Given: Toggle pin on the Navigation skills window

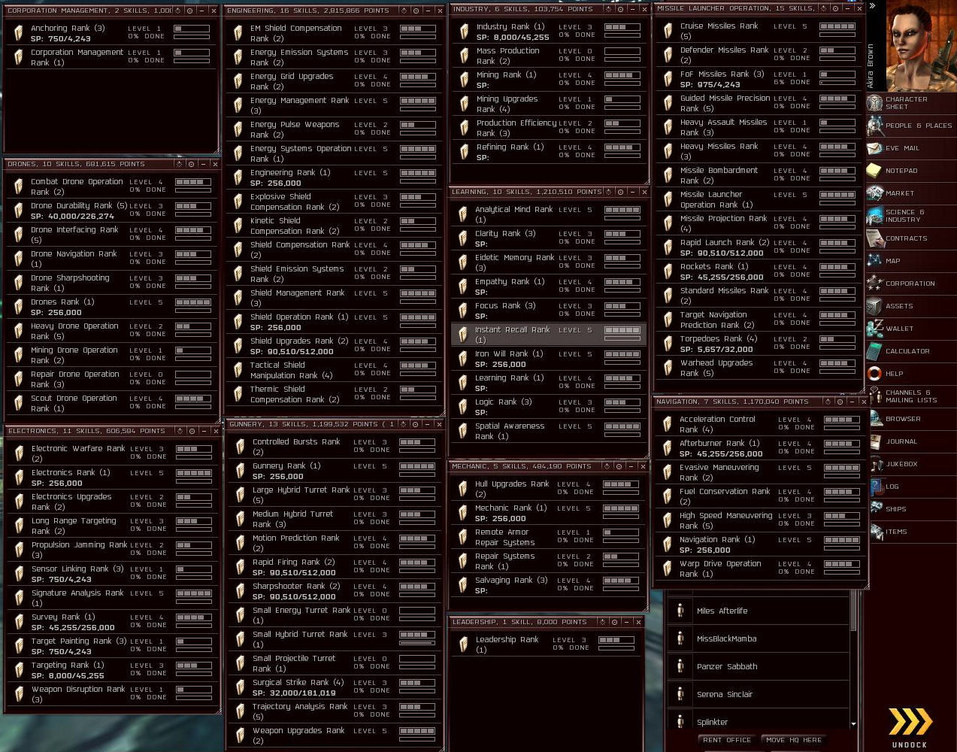Looking at the screenshot, I should click(x=839, y=402).
